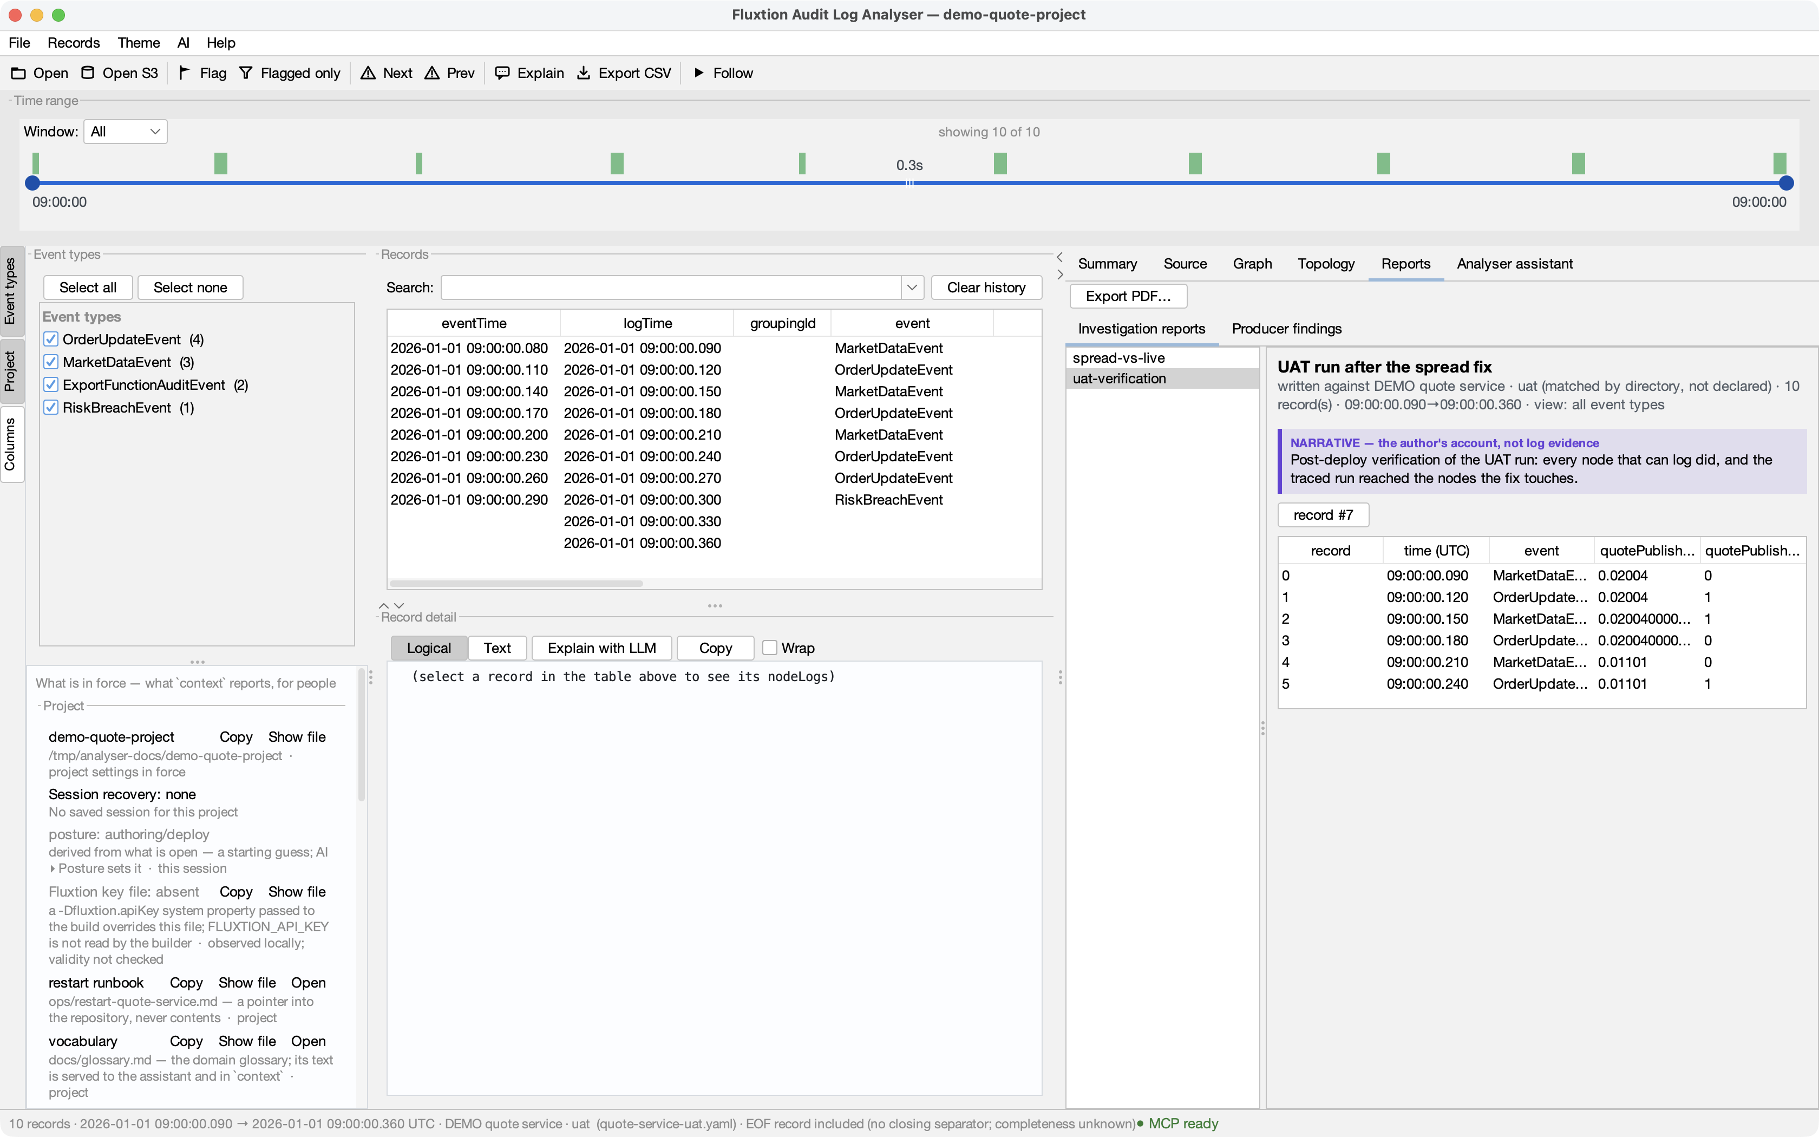This screenshot has height=1137, width=1819.
Task: Click the Explain with LLM button
Action: (x=601, y=648)
